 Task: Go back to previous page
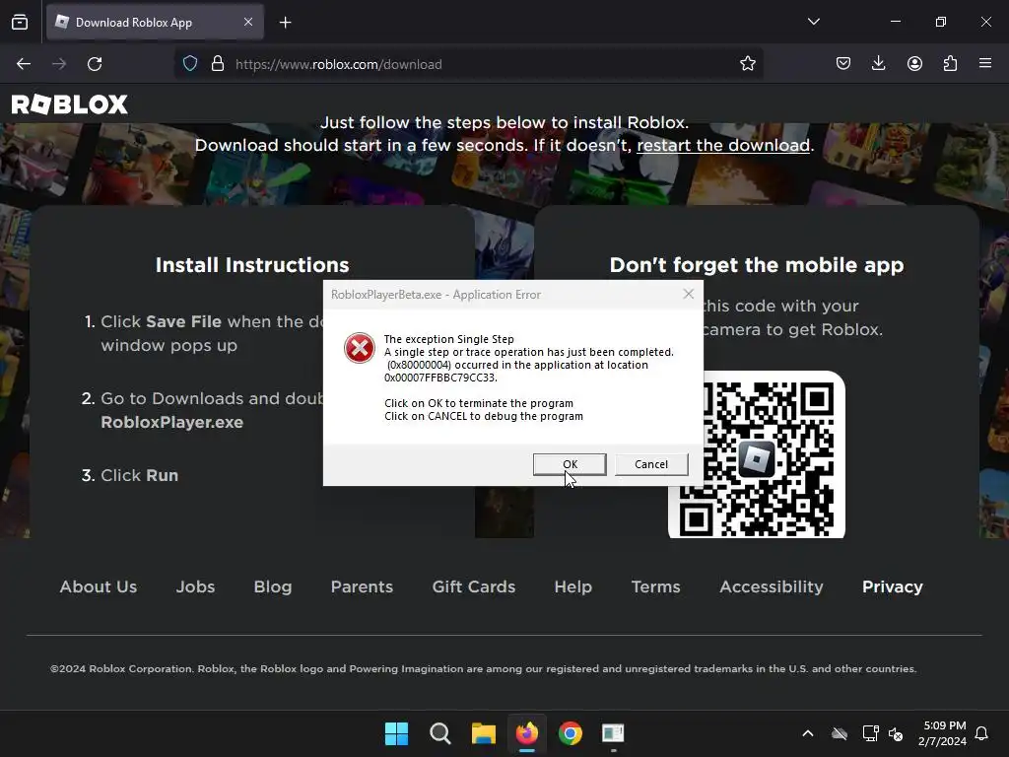click(x=24, y=64)
